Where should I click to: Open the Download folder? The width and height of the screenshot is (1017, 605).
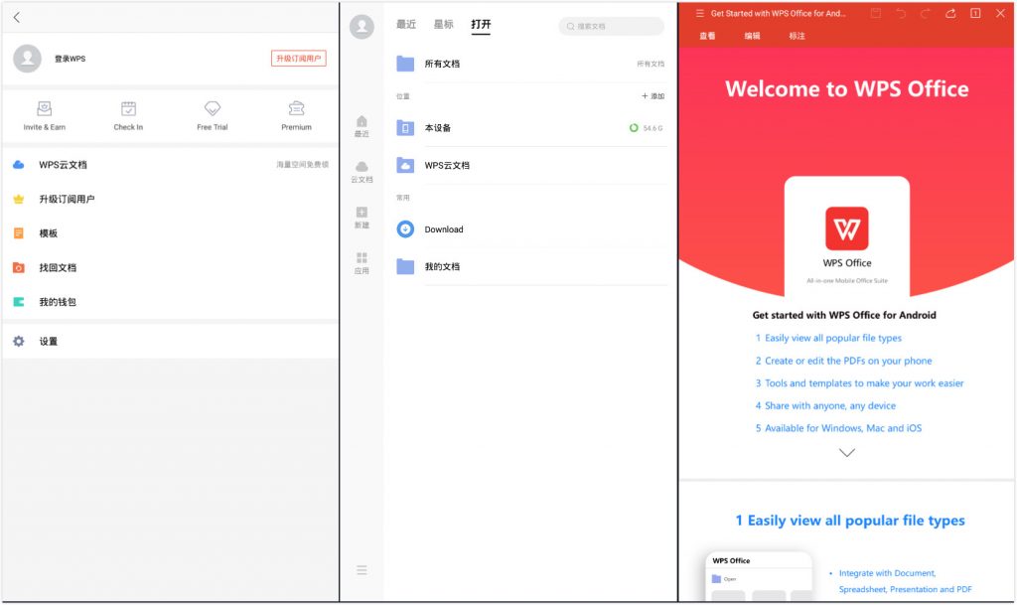pyautogui.click(x=530, y=229)
